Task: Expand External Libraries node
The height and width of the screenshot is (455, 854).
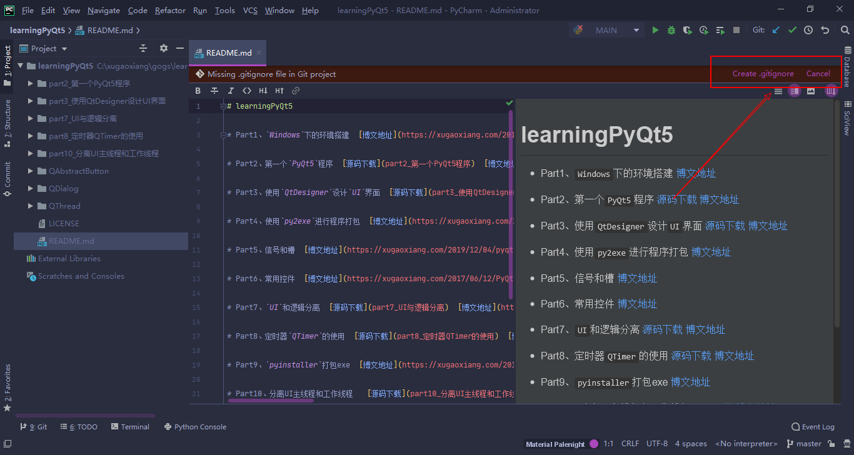Action: (x=63, y=258)
